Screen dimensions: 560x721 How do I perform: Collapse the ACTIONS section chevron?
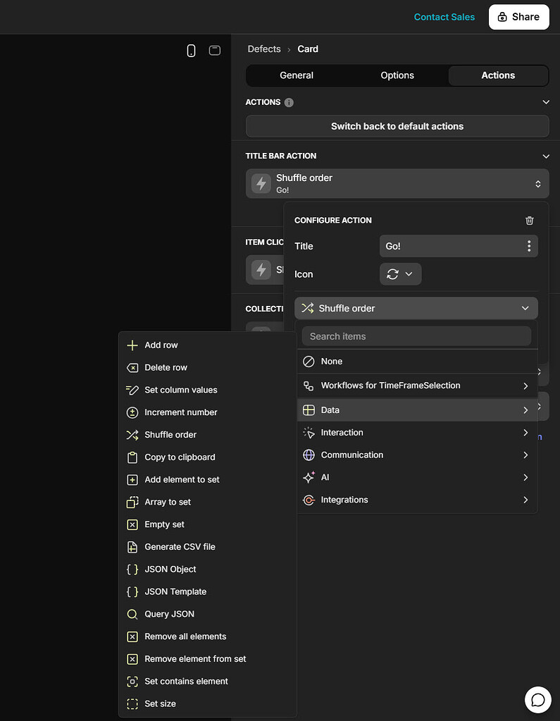click(546, 102)
